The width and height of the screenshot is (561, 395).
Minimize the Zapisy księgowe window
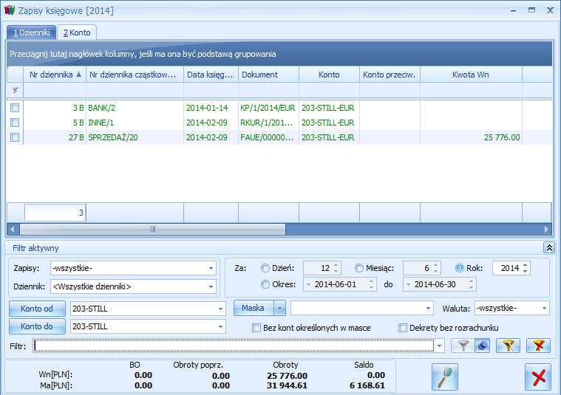point(514,10)
